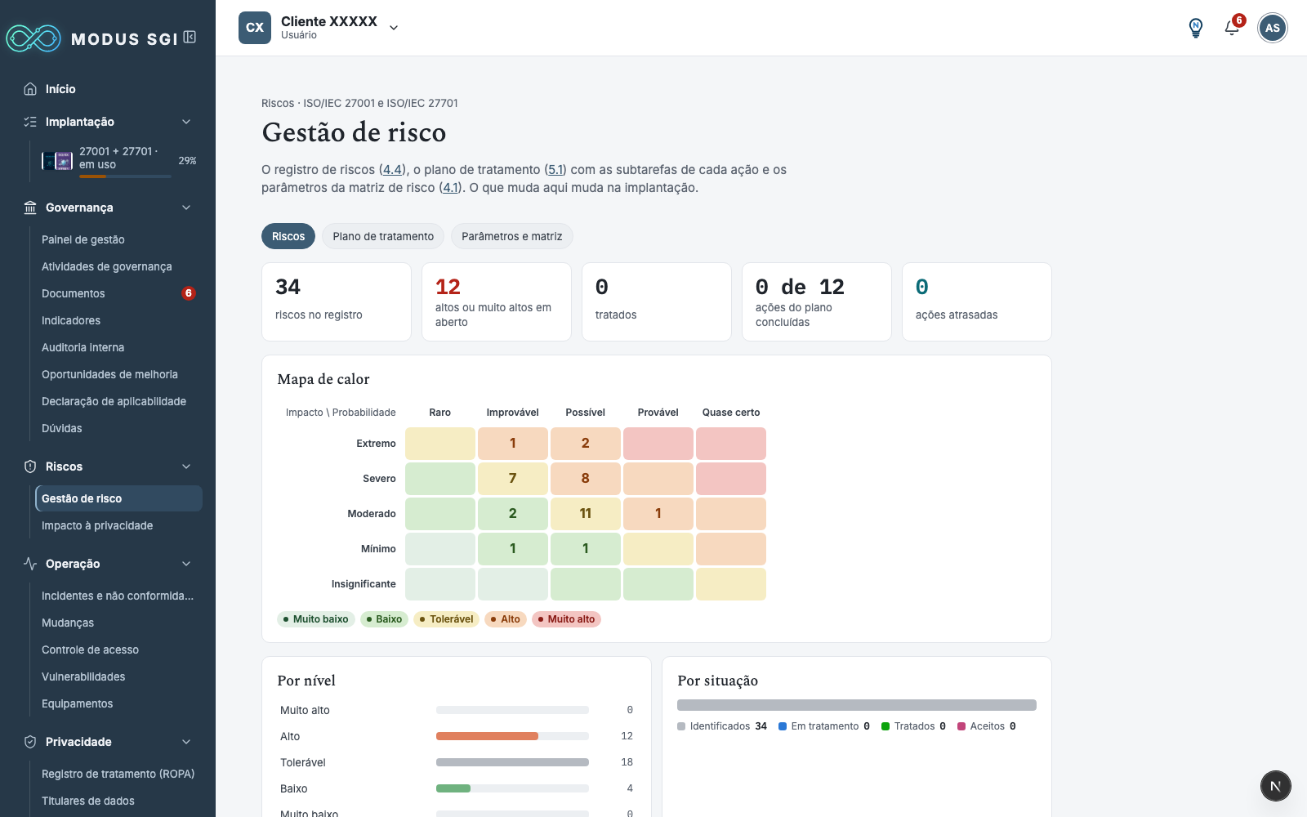Click heat map cell Moderado/Possível showing 11
The width and height of the screenshot is (1307, 817).
tap(586, 514)
